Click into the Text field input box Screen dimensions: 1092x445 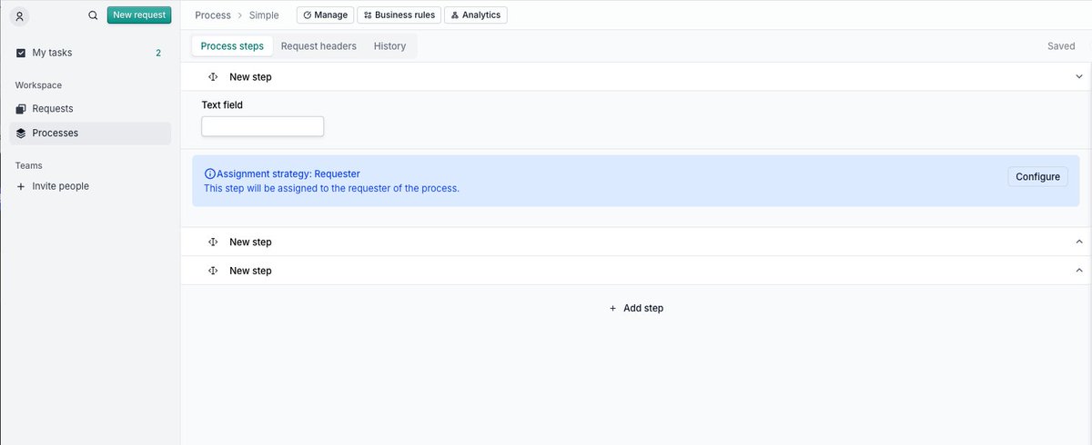tap(262, 126)
